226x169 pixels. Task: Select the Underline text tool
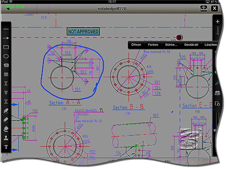point(6,83)
